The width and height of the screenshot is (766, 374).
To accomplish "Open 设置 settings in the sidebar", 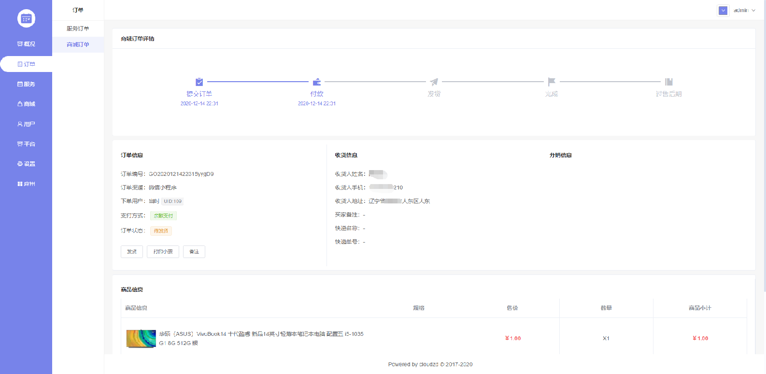I will (26, 164).
